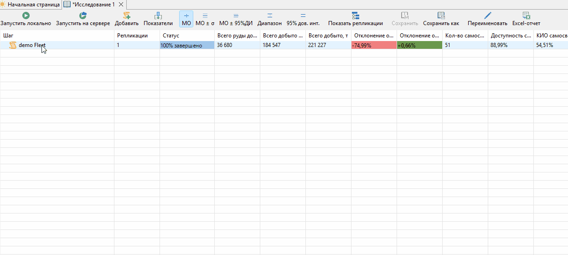Select the Диапазон display mode
This screenshot has width=568, height=255.
pyautogui.click(x=269, y=19)
